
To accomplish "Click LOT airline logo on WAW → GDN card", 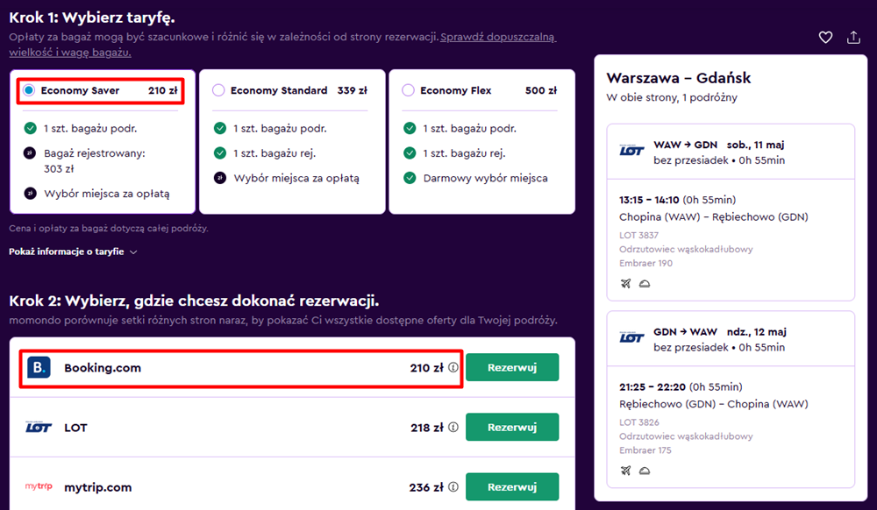I will pos(632,150).
